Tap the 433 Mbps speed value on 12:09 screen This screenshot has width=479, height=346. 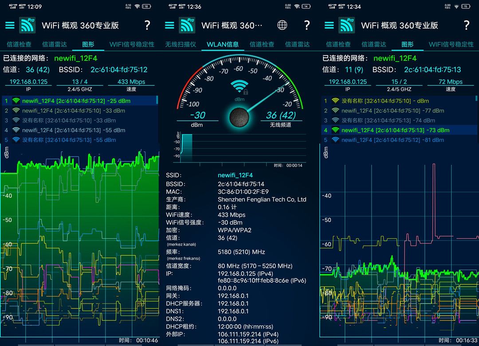pyautogui.click(x=131, y=82)
